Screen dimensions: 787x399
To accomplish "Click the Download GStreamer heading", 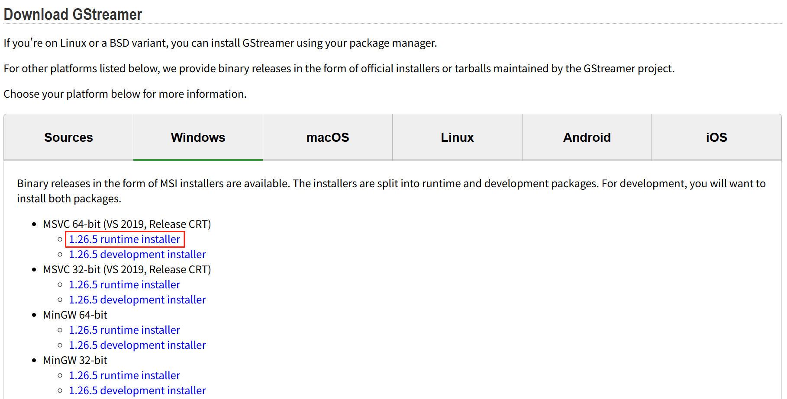I will (73, 14).
